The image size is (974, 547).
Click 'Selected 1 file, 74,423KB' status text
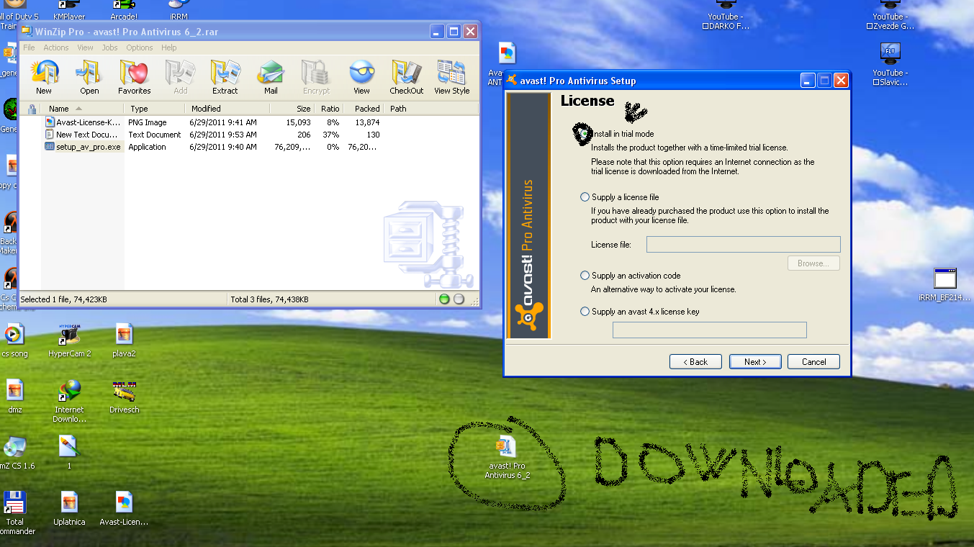click(x=64, y=299)
